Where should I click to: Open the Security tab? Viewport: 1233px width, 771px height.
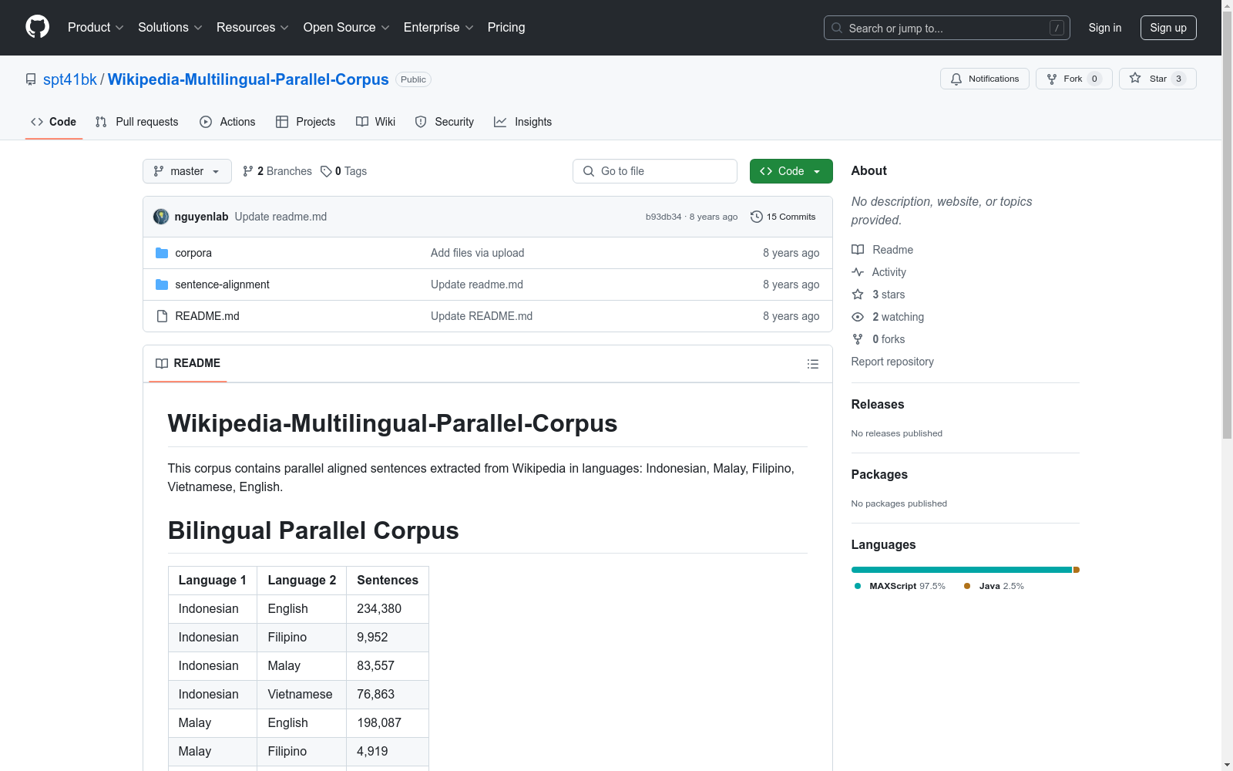coord(445,122)
